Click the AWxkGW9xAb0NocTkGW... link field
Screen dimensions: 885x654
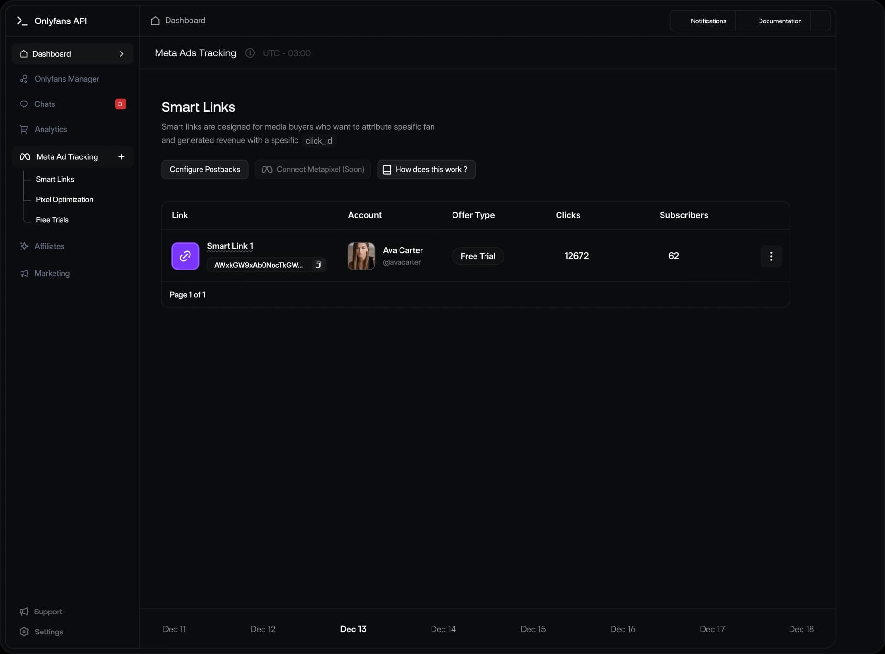pos(266,265)
